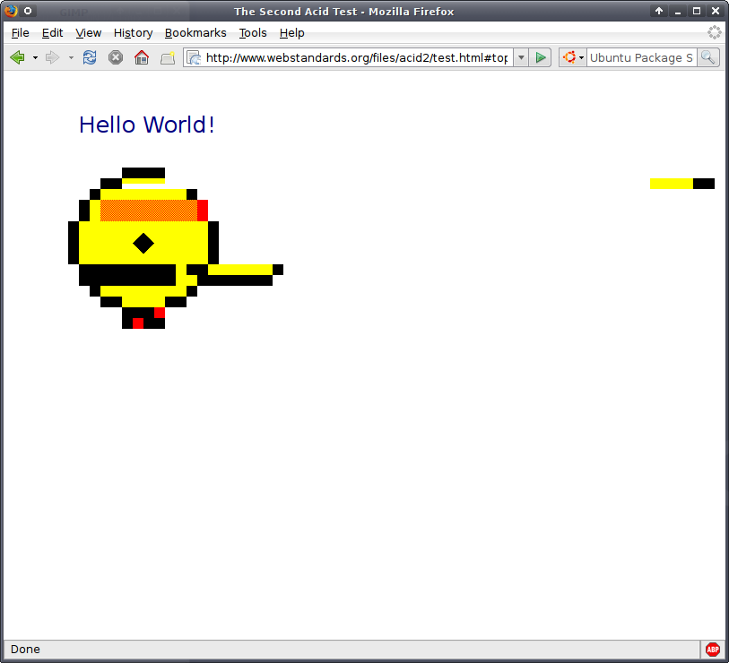This screenshot has height=663, width=729.
Task: Click the Ubuntu Package Search field
Action: pyautogui.click(x=642, y=57)
